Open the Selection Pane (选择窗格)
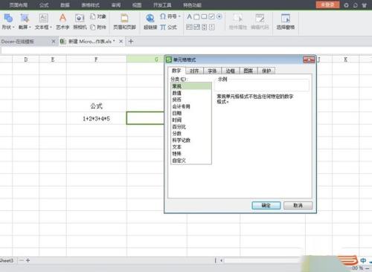 pyautogui.click(x=286, y=22)
